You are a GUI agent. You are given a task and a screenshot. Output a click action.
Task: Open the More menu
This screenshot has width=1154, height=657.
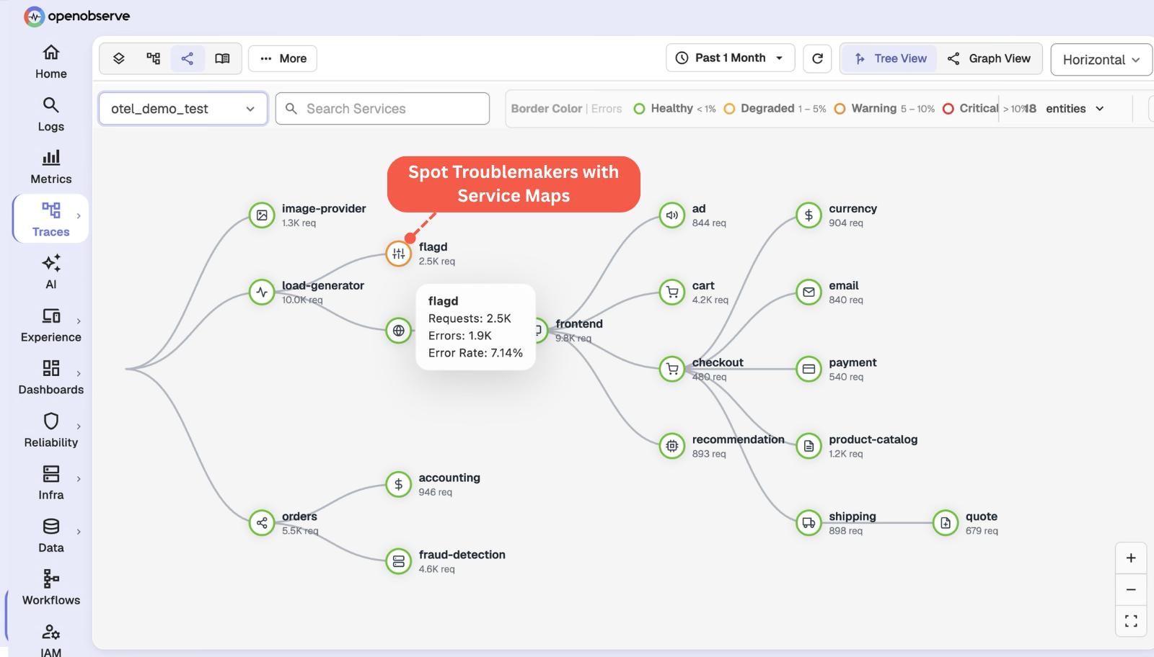[283, 58]
